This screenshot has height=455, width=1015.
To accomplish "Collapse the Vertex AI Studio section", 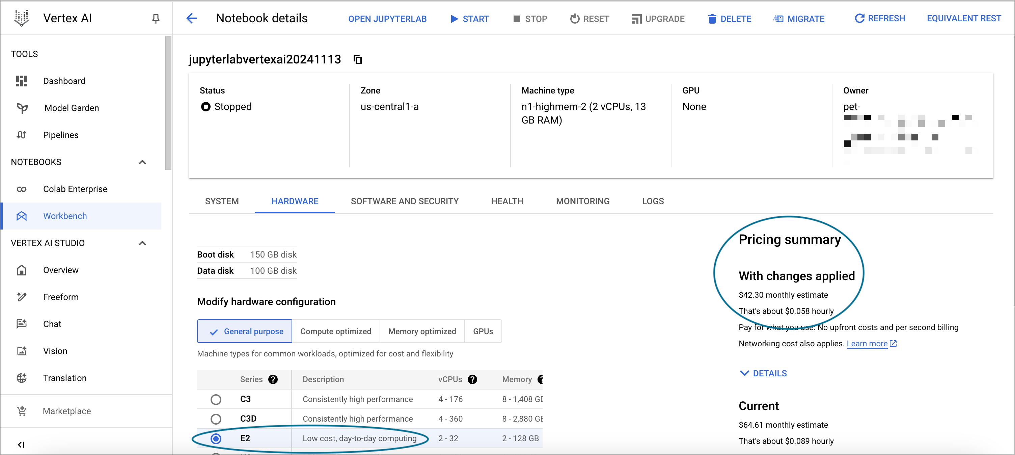I will (143, 243).
